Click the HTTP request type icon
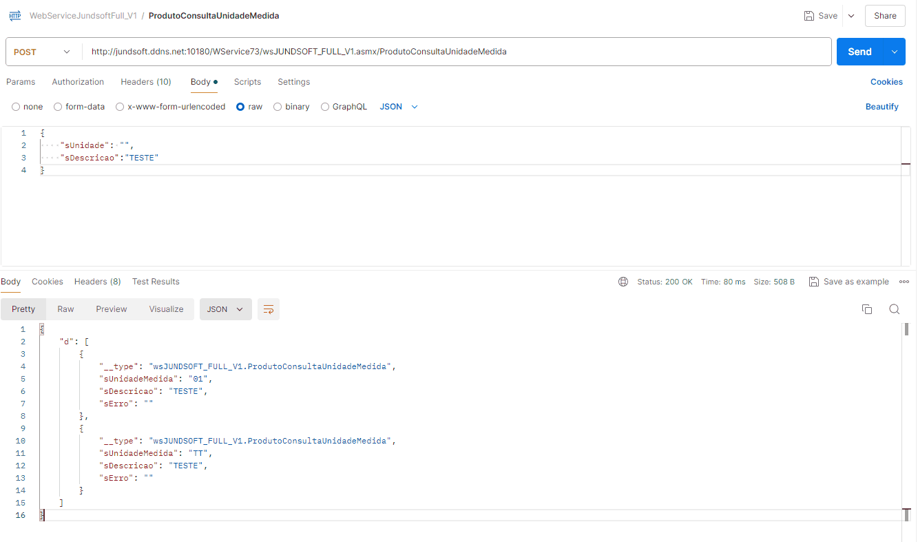Screen dimensions: 918x542 coord(14,16)
